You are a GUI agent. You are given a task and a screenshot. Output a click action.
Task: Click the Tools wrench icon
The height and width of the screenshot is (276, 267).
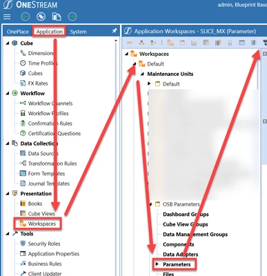click(x=14, y=234)
